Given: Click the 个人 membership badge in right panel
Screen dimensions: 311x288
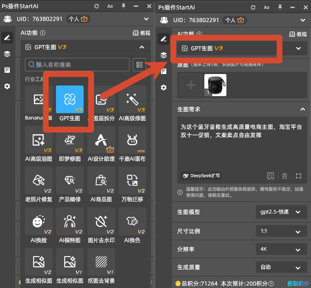Looking at the screenshot, I should (x=235, y=20).
